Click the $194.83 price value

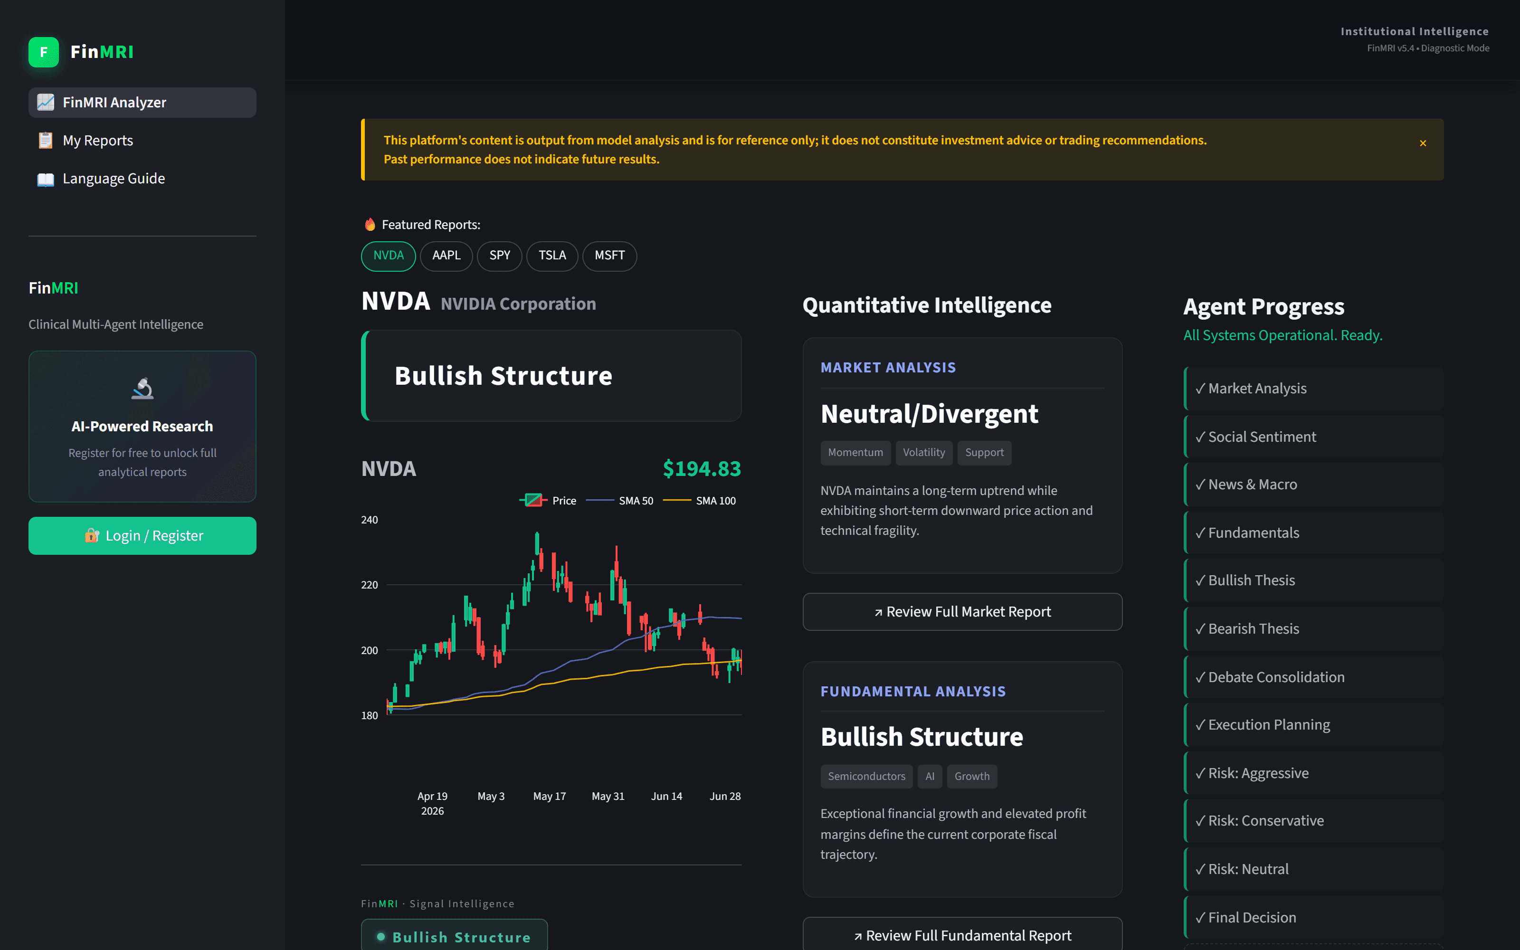(702, 469)
